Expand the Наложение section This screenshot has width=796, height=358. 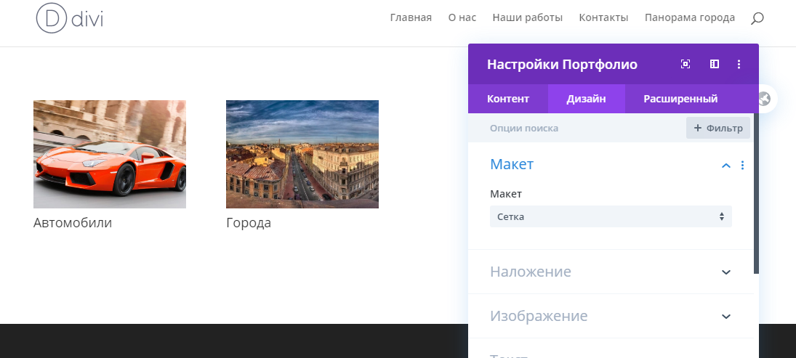[x=611, y=272]
